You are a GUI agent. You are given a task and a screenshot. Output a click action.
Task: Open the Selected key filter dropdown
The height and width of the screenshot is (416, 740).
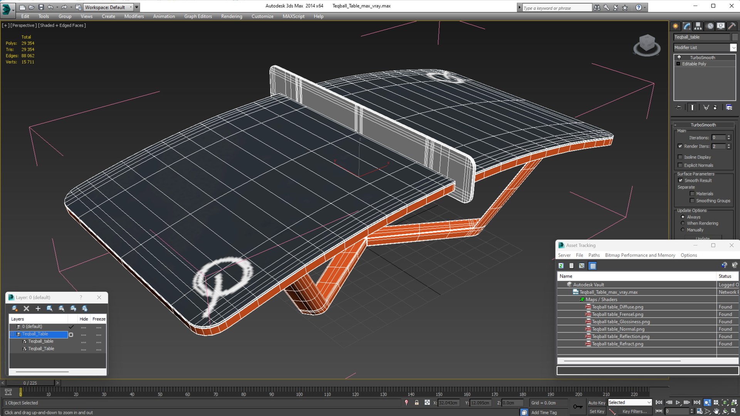tap(649, 403)
